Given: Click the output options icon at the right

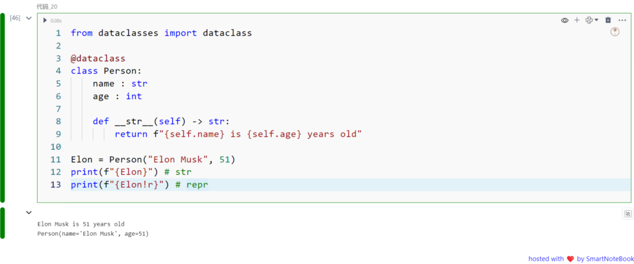Looking at the screenshot, I should 628,214.
